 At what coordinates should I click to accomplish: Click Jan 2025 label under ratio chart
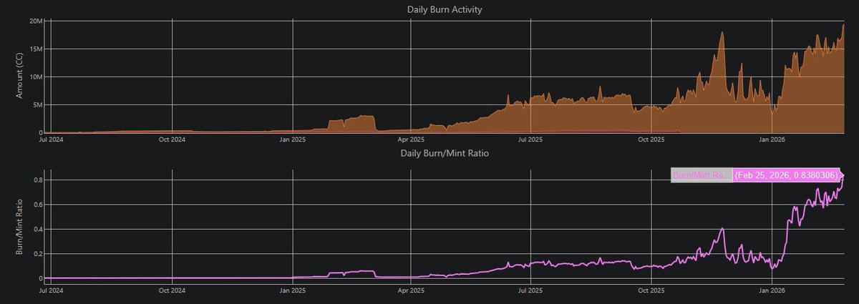point(292,291)
